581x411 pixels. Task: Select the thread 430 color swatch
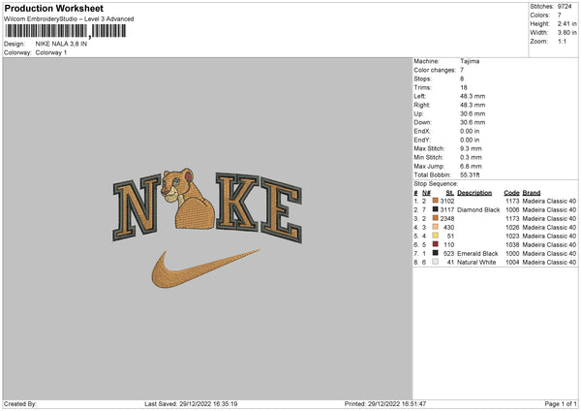[x=436, y=227]
